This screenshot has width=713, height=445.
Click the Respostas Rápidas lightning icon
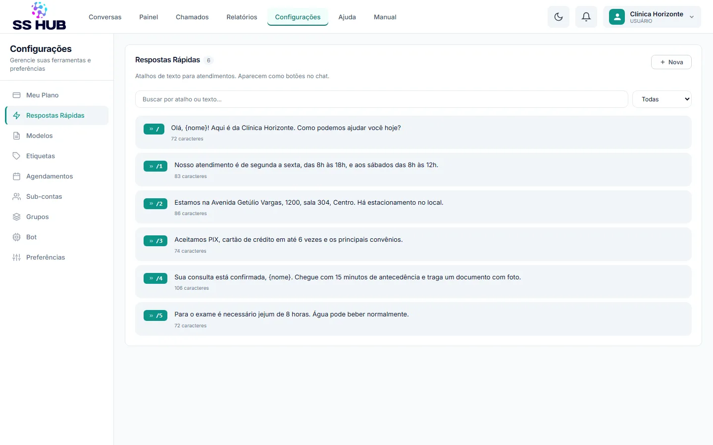[x=16, y=115]
